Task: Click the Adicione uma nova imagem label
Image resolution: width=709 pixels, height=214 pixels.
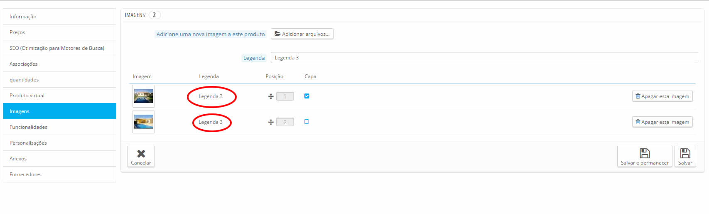Action: point(211,34)
